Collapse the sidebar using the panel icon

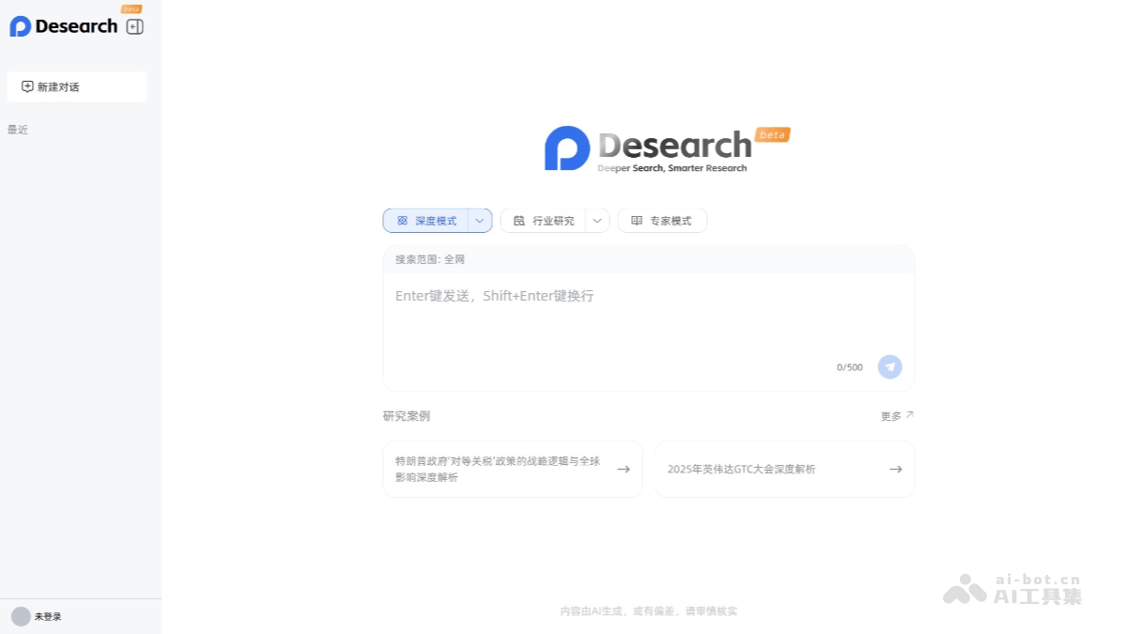tap(134, 26)
